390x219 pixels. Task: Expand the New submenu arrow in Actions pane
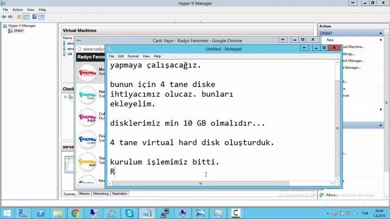point(381,40)
